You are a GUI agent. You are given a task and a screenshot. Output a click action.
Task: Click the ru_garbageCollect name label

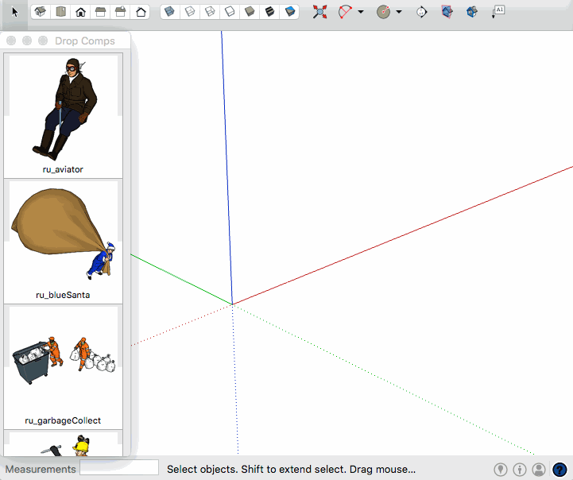click(x=63, y=420)
